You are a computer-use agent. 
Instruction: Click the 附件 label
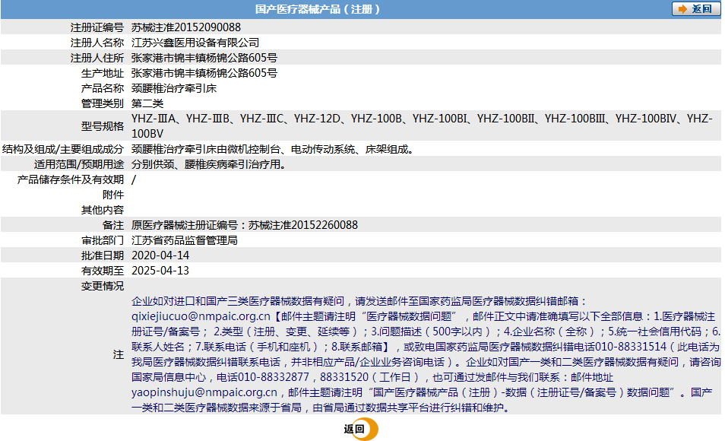point(113,195)
